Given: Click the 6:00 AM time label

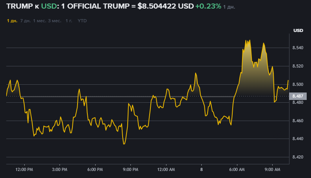Looking at the screenshot, I should (237, 169).
